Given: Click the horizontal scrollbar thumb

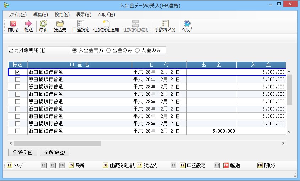Looking at the screenshot, I should point(57,143).
